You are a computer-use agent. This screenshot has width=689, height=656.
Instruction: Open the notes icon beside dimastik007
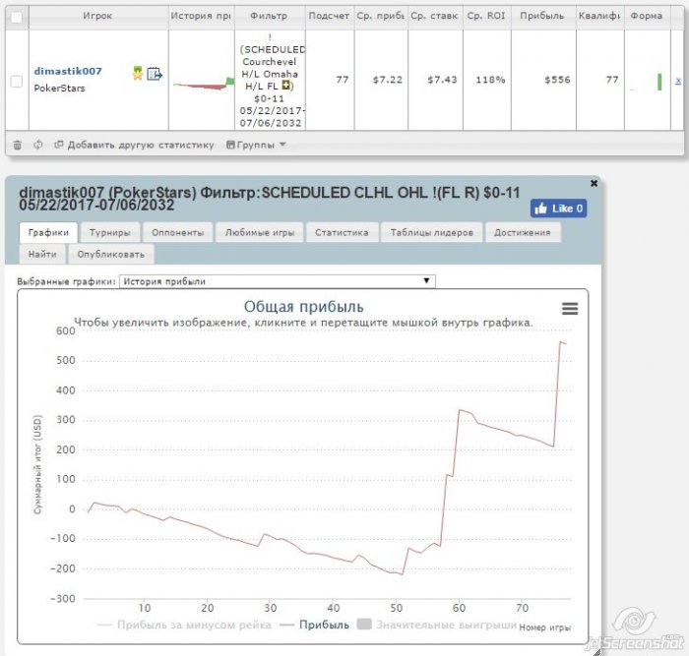click(x=155, y=74)
